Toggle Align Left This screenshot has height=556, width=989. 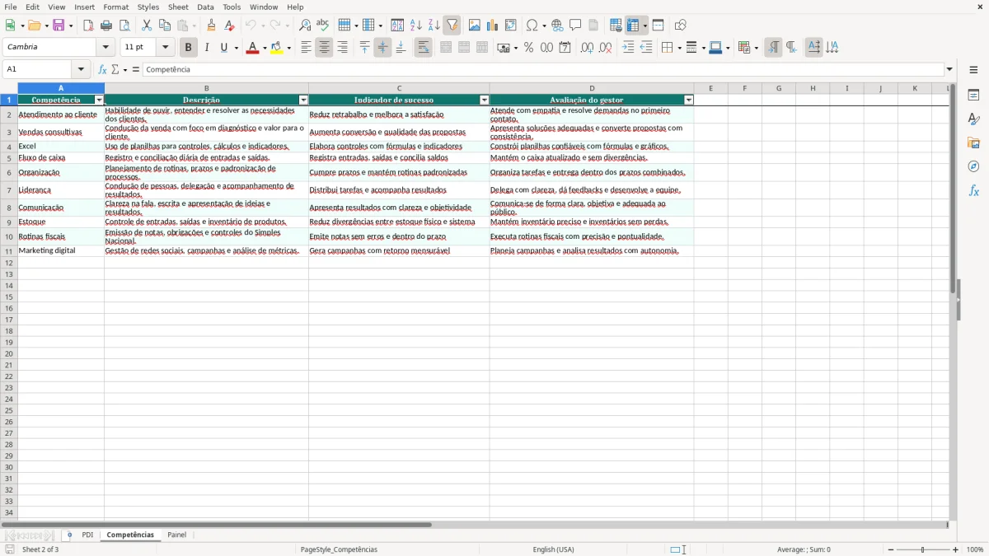[x=306, y=48]
